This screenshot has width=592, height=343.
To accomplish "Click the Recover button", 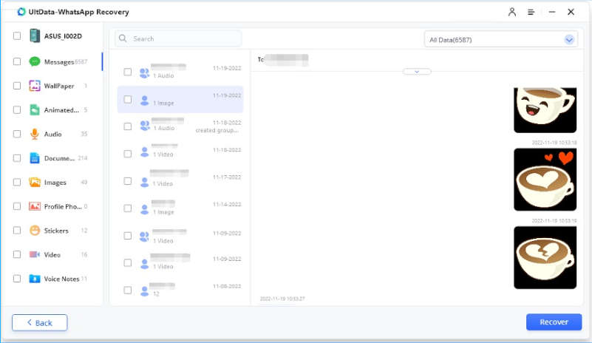I will coord(554,322).
